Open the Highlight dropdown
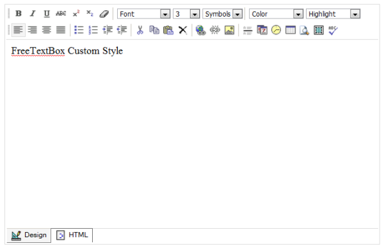Viewport: 384px width, 248px height. tap(333, 14)
